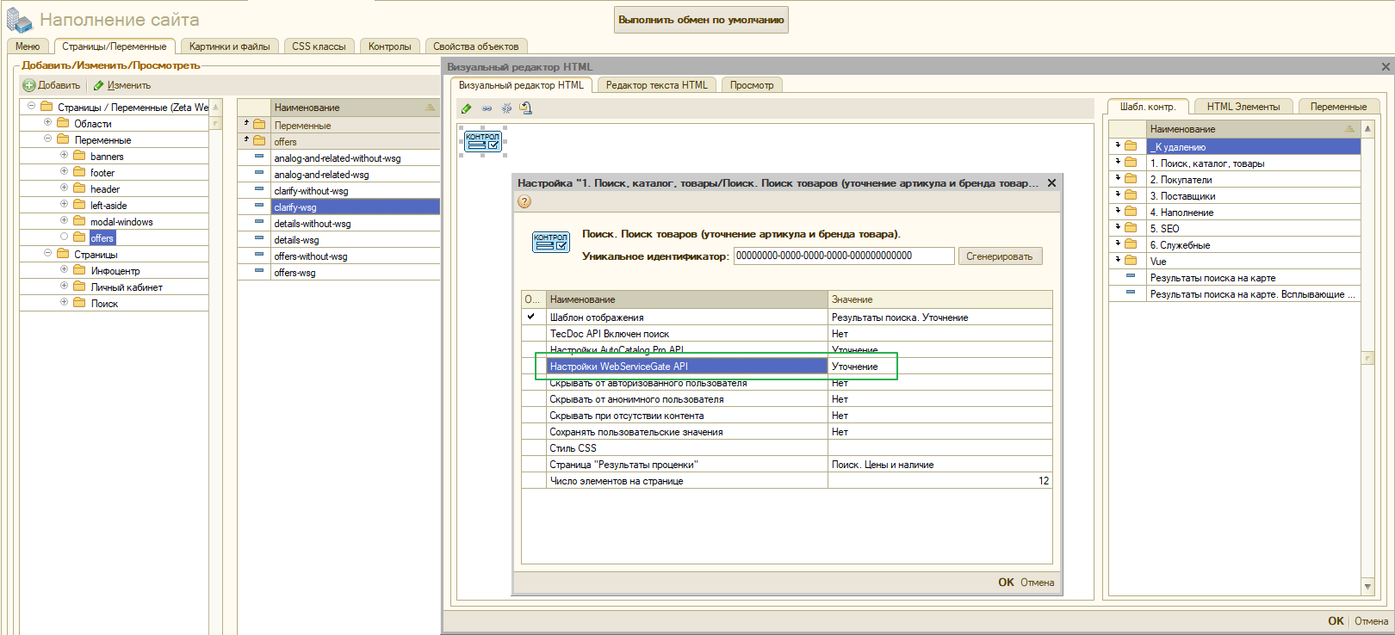Viewport: 1395px width, 635px height.
Task: Select the КОНТРОЛ element on the editor canvas
Action: [482, 141]
